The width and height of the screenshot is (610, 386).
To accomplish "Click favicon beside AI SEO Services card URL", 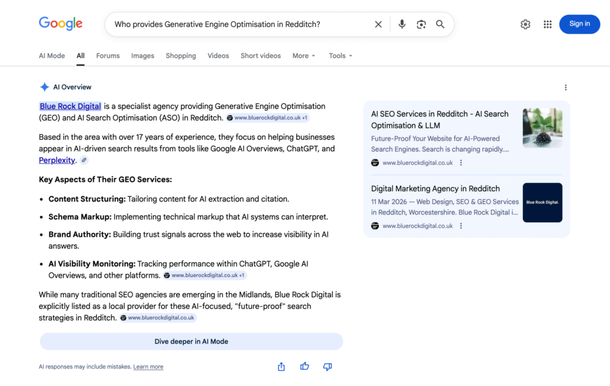I will (x=375, y=163).
